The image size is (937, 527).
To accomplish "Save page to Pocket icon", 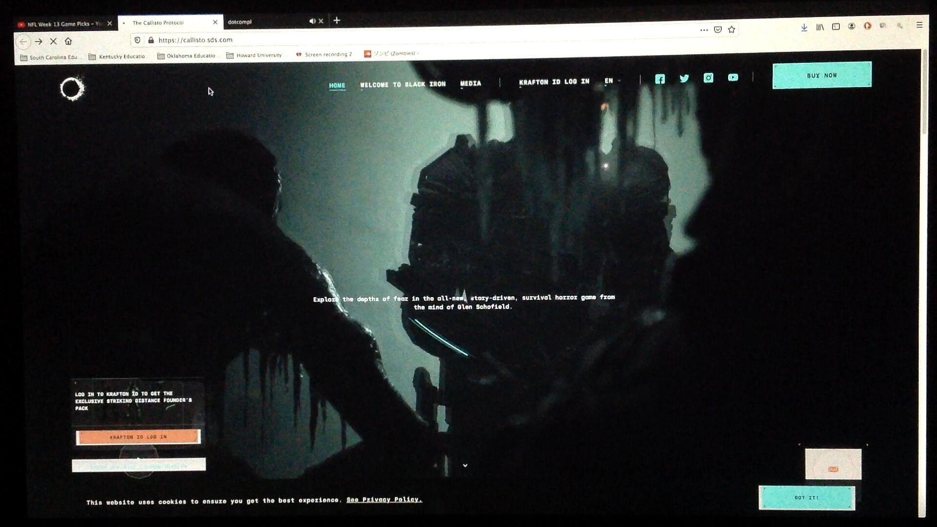I will 718,30.
